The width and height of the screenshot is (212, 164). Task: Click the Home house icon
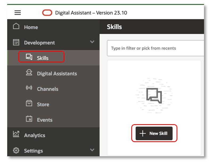(x=16, y=26)
